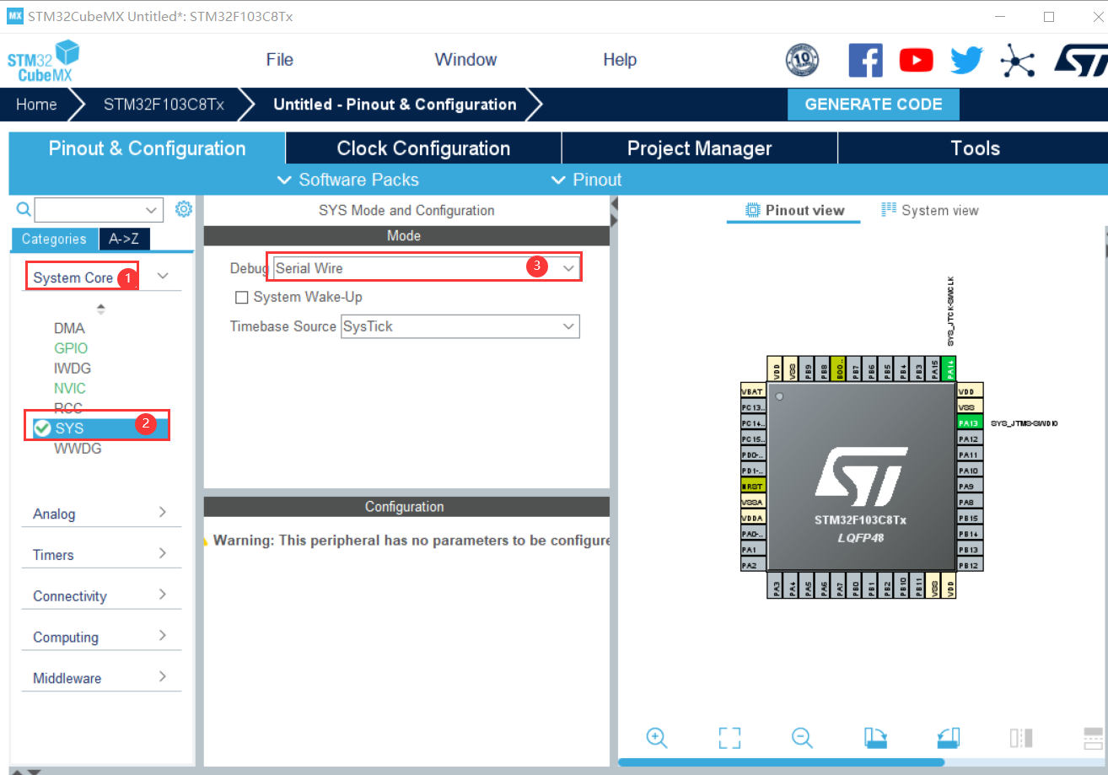Select the Categories tab
Screen dimensions: 1108x775
(54, 239)
